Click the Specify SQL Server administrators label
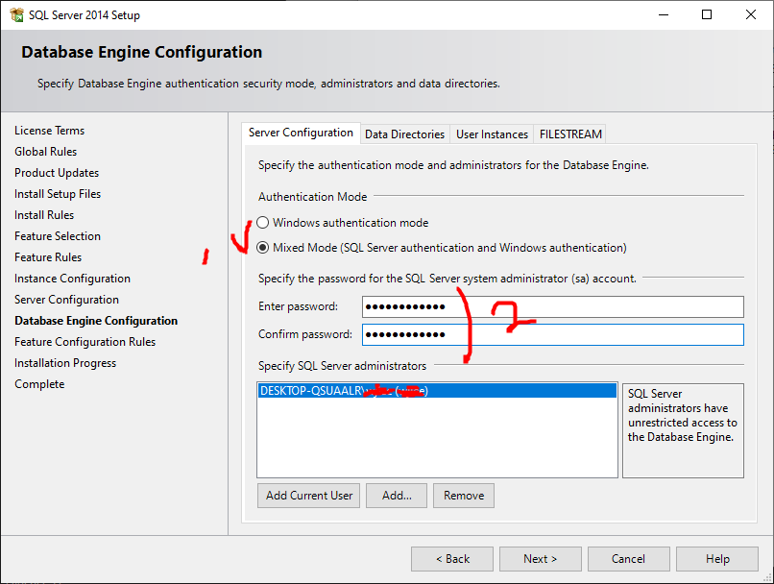Image resolution: width=774 pixels, height=584 pixels. coord(342,366)
